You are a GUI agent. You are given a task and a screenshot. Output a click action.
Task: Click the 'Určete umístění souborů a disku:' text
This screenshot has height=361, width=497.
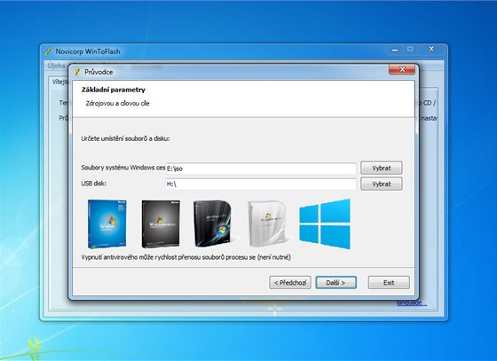(x=125, y=138)
